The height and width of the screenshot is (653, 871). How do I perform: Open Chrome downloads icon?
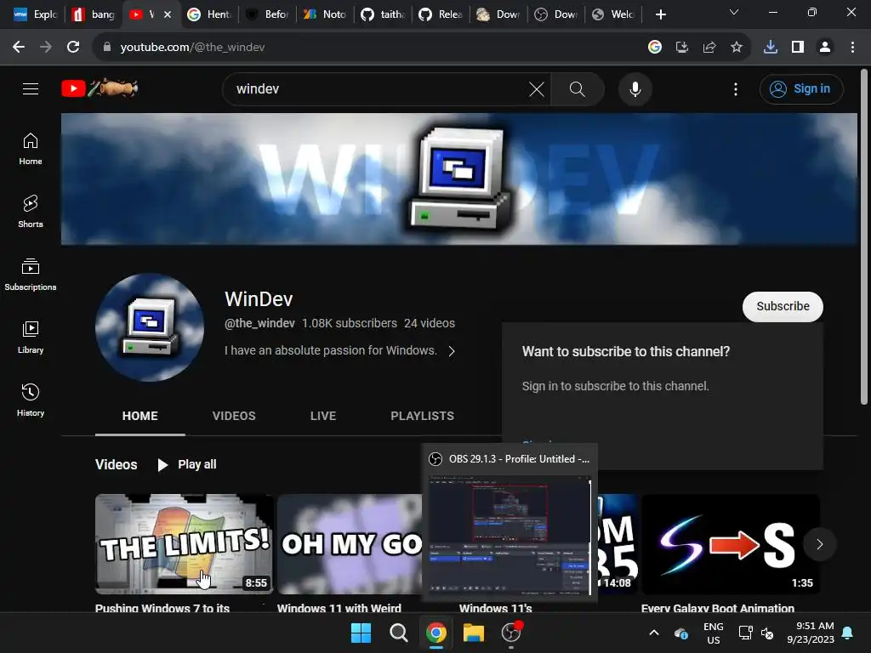(x=771, y=48)
